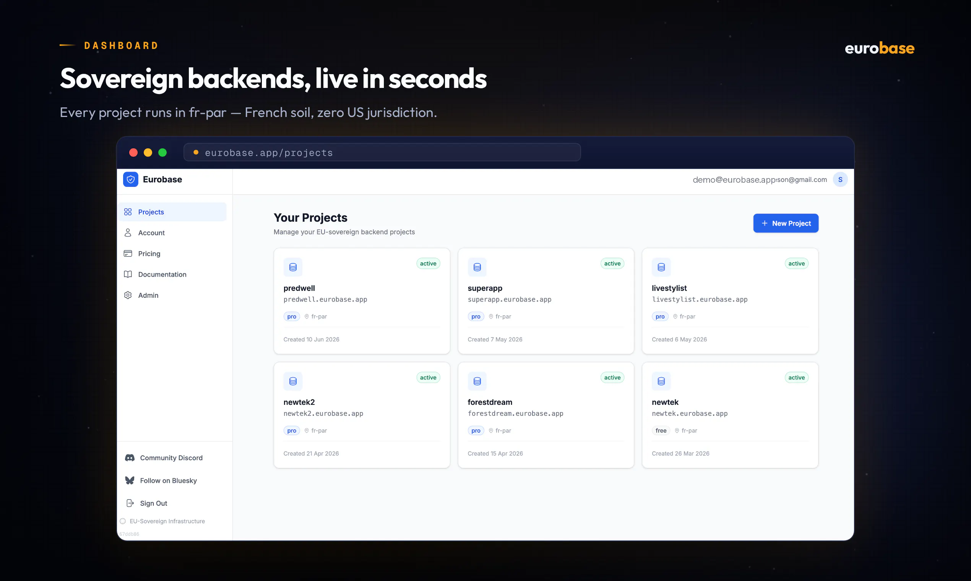Create a New Project
971x581 pixels.
[786, 223]
